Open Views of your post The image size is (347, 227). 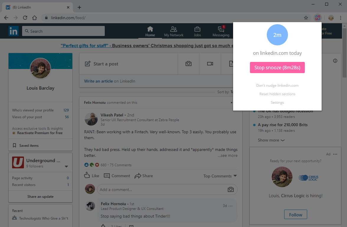click(x=40, y=117)
